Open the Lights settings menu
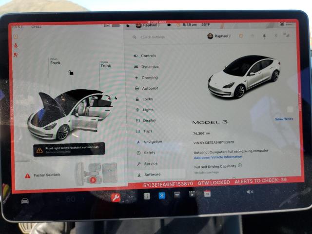The image size is (312, 234). click(145, 110)
